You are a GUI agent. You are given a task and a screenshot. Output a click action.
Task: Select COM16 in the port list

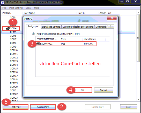pos(14,72)
